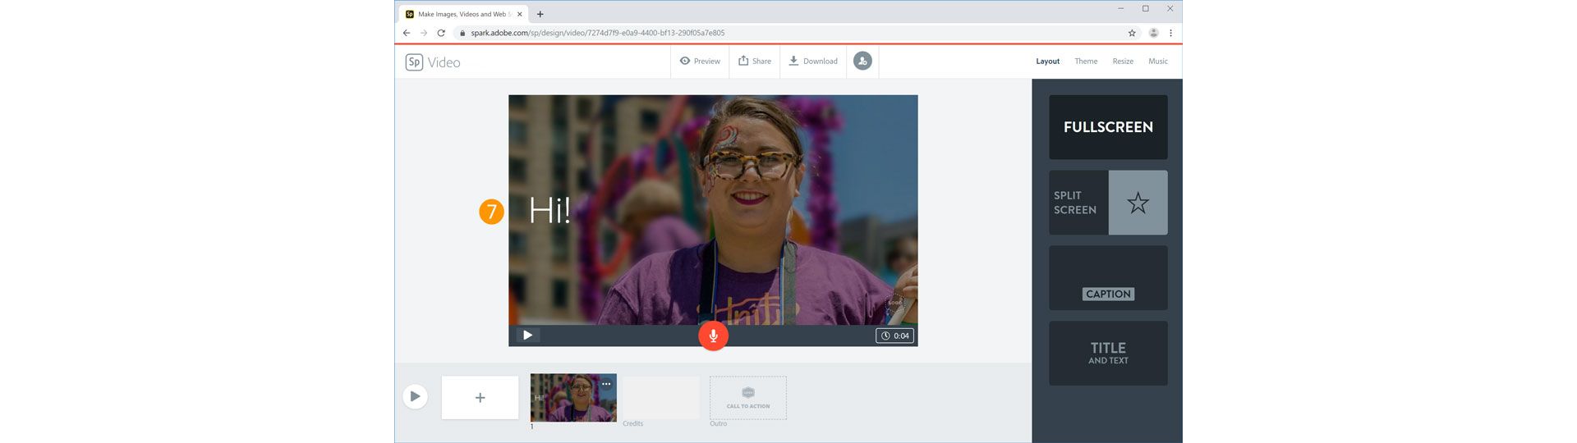Click the Download button
This screenshot has height=443, width=1577.
813,61
